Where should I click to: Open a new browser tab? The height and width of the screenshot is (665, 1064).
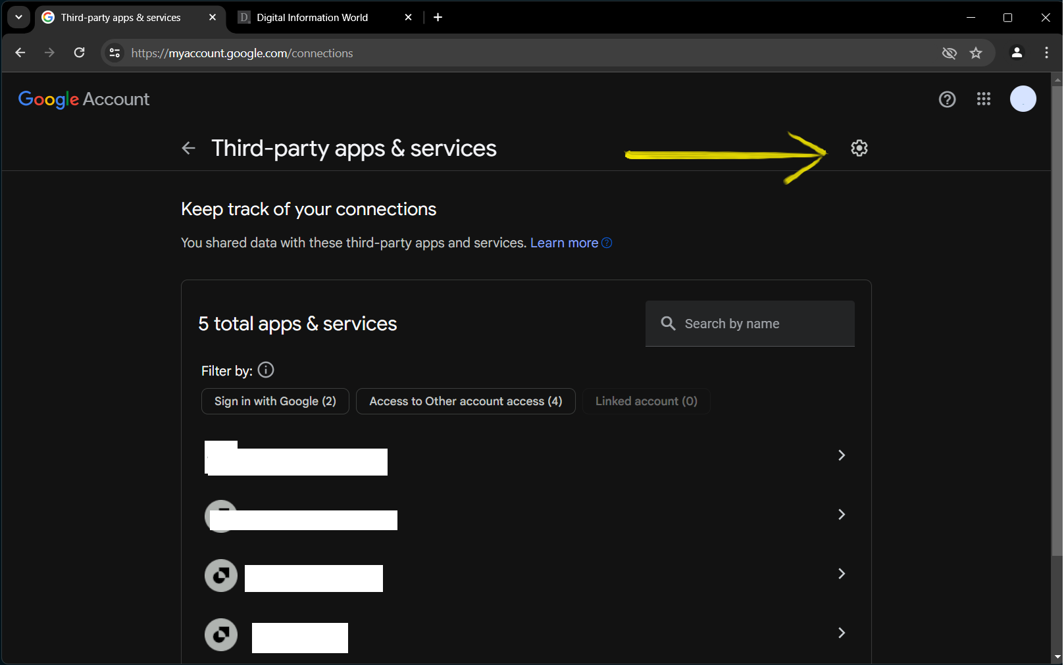pos(438,17)
